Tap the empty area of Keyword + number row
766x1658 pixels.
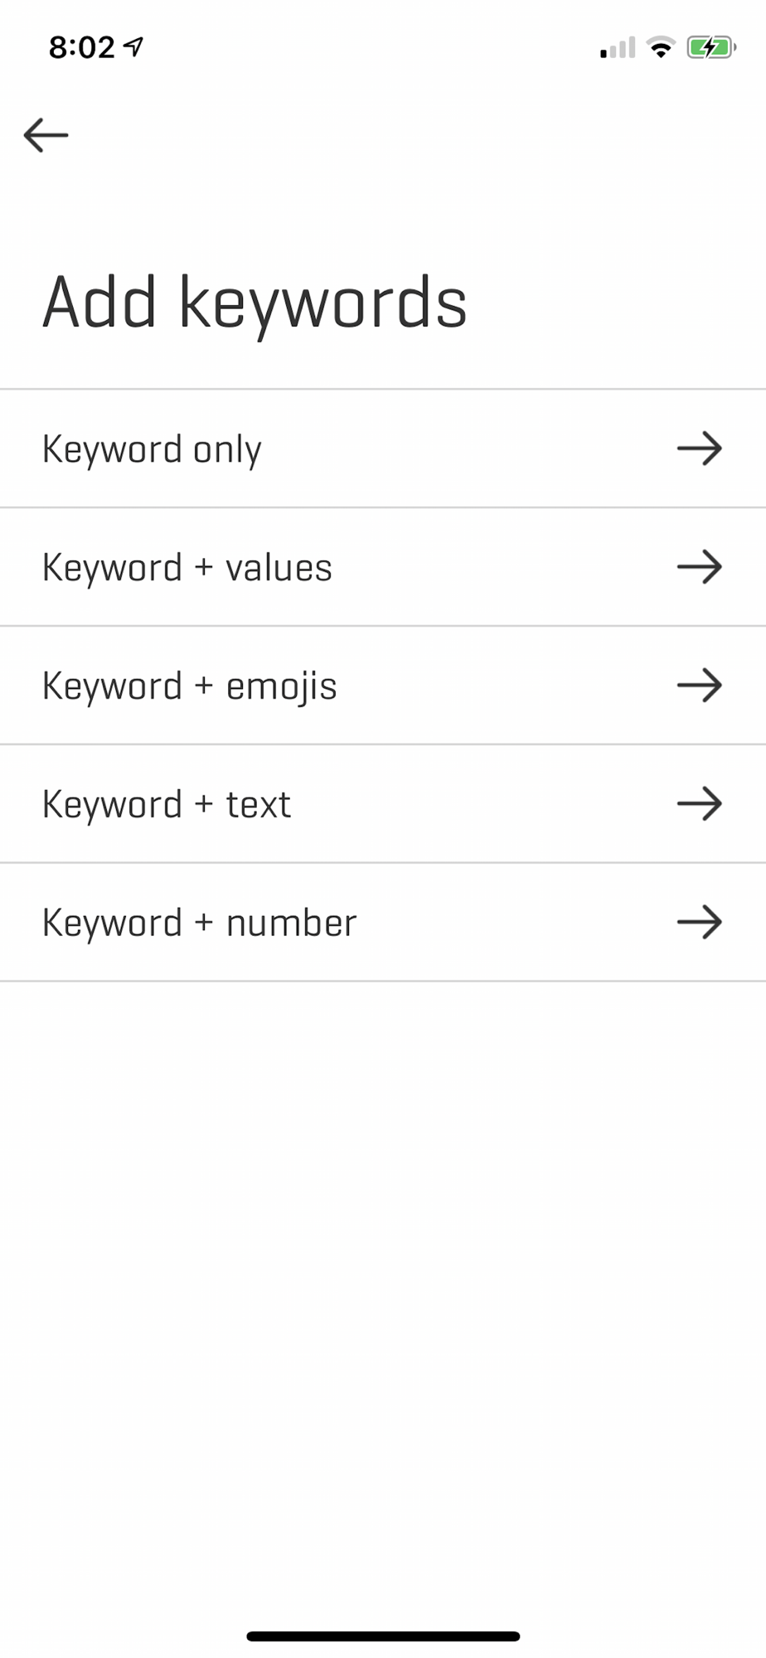[514, 922]
